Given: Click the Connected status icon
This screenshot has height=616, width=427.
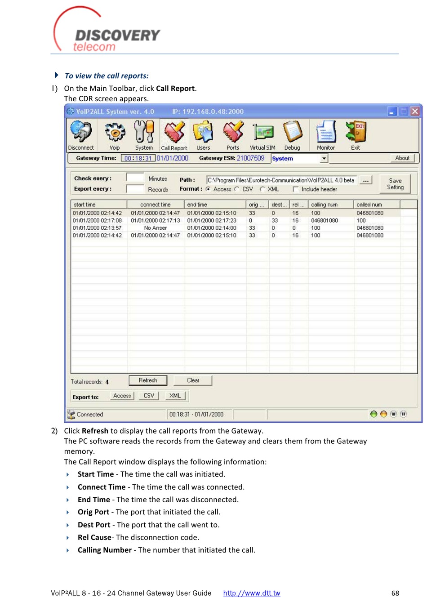Looking at the screenshot, I should pos(71,414).
